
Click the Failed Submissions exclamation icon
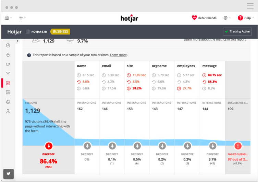pyautogui.click(x=238, y=146)
